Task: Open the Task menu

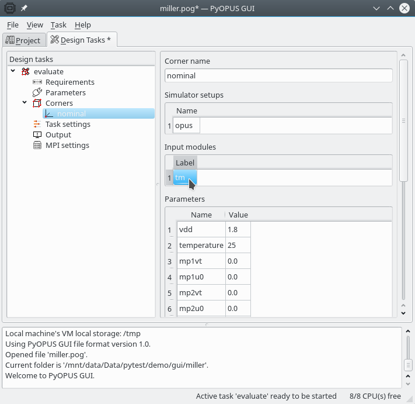Action: (x=58, y=25)
